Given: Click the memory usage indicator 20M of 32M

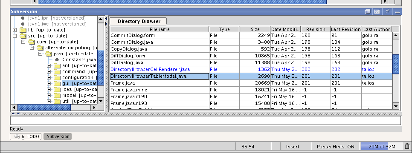Looking at the screenshot, I should (382, 147).
